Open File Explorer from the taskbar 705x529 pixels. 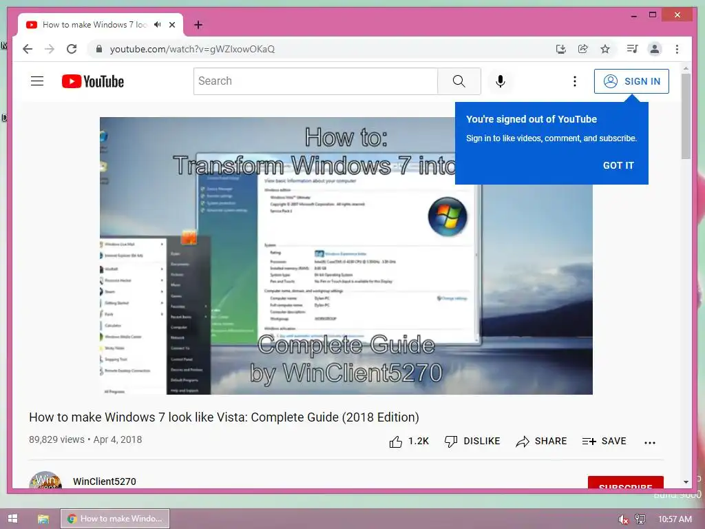43,519
